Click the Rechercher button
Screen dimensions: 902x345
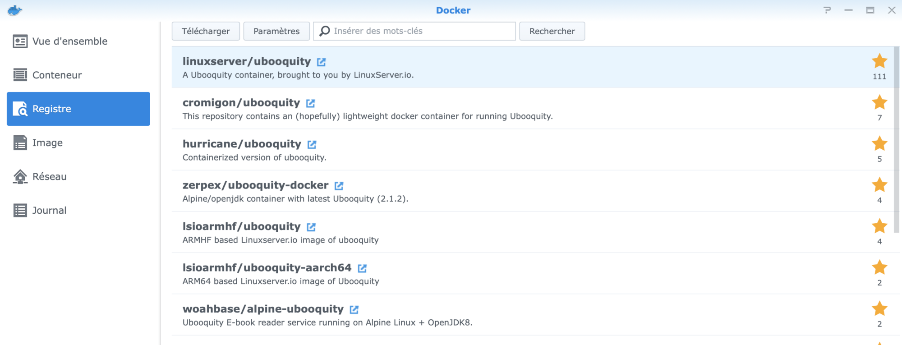pyautogui.click(x=552, y=31)
